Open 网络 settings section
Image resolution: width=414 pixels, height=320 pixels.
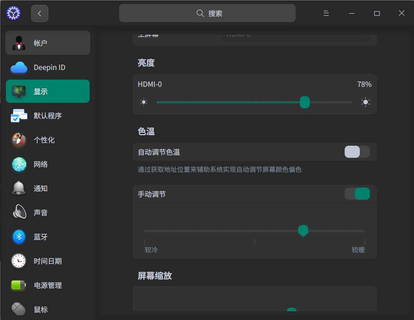pyautogui.click(x=48, y=164)
